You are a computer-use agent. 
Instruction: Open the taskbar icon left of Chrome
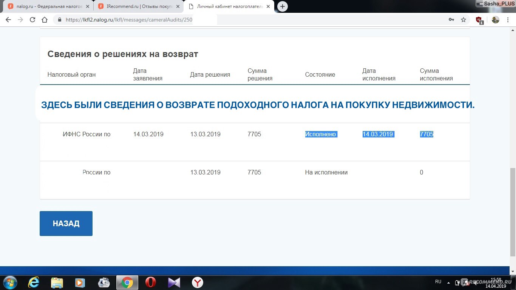point(104,282)
